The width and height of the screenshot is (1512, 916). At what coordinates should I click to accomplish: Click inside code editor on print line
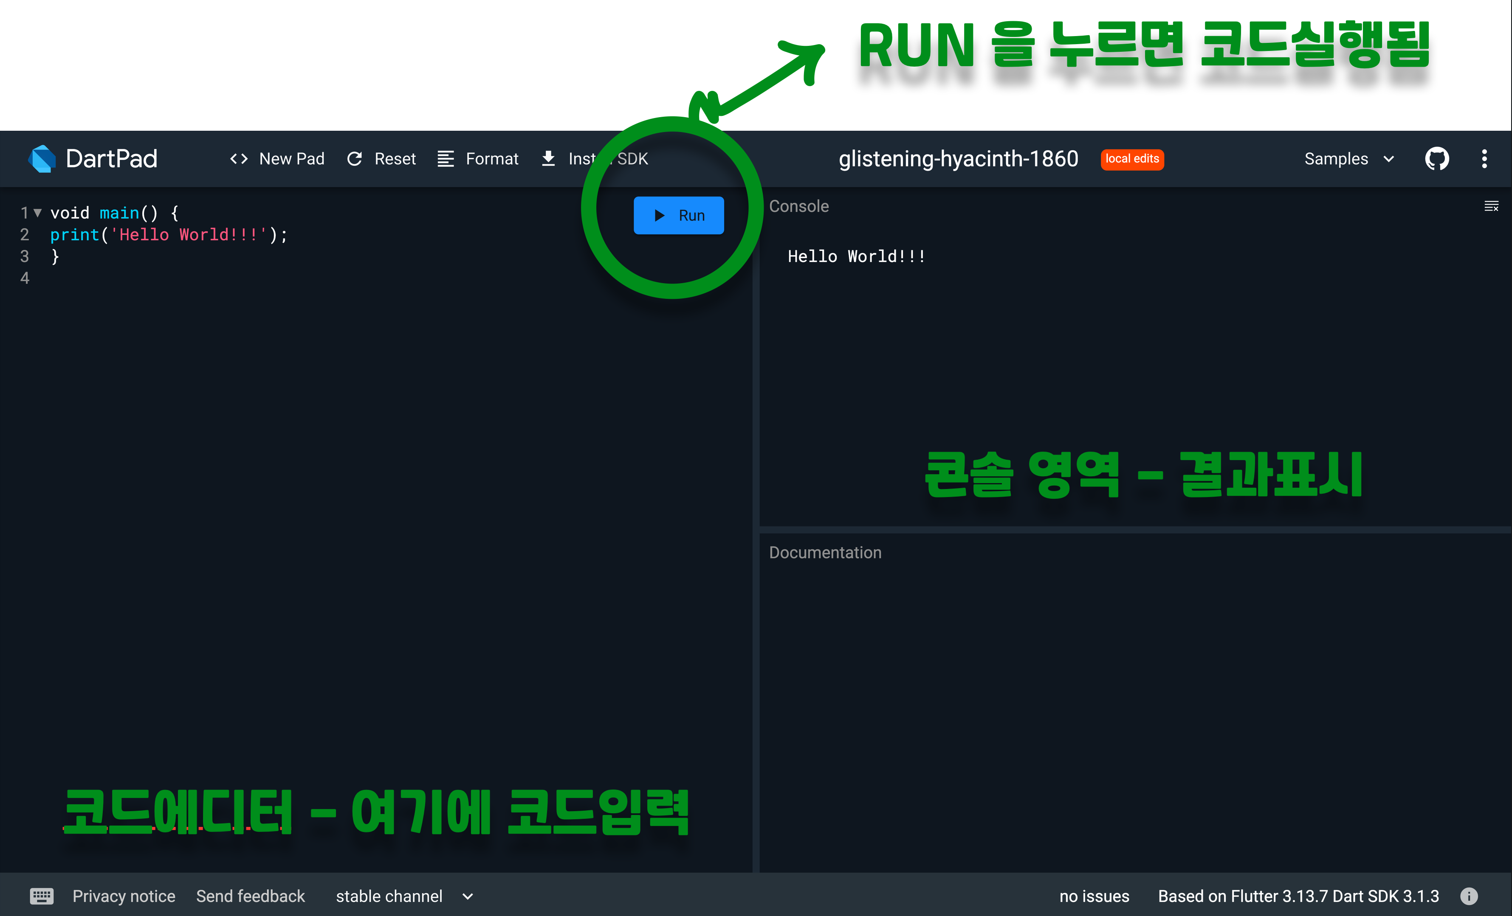169,235
